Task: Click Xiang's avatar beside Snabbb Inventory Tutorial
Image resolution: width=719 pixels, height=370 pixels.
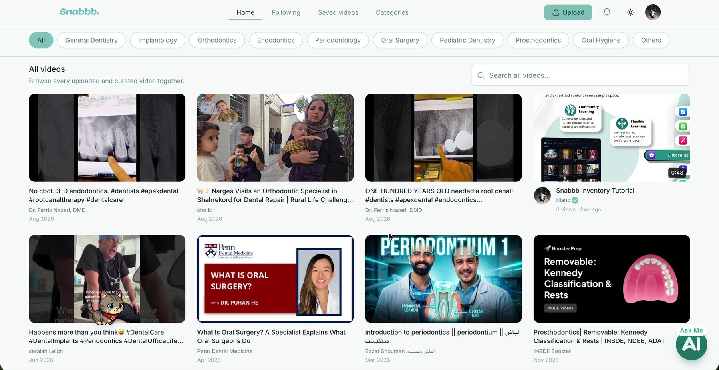Action: 542,195
